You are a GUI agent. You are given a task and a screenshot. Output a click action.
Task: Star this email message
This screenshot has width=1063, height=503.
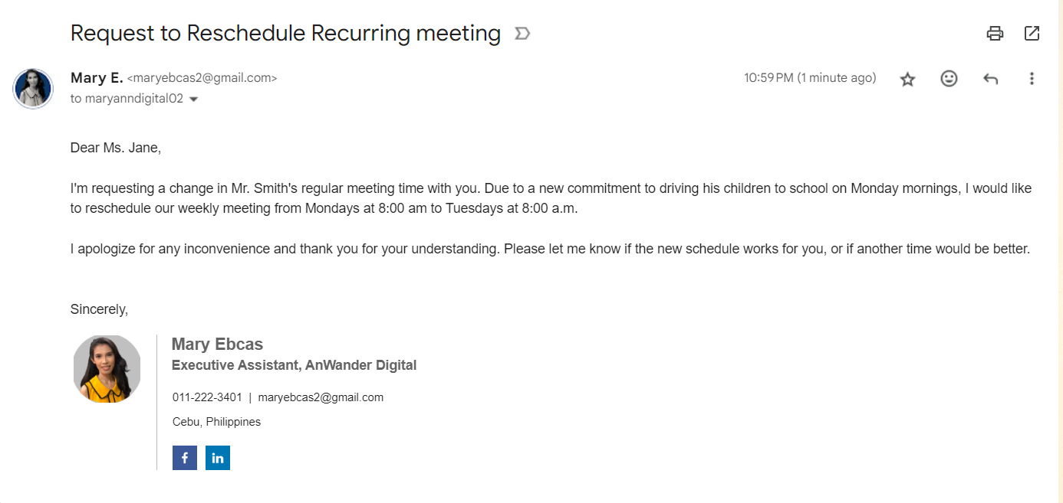[907, 79]
